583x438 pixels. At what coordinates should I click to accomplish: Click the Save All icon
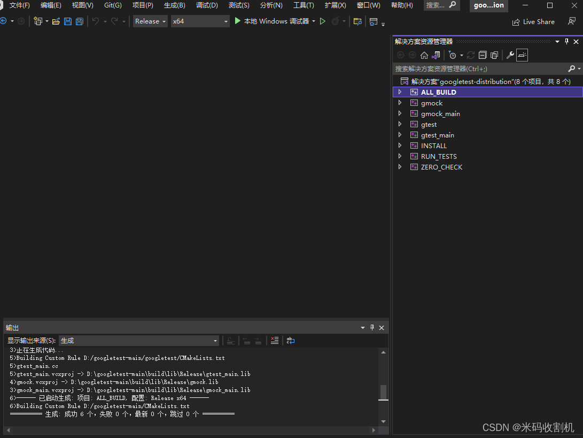point(79,21)
